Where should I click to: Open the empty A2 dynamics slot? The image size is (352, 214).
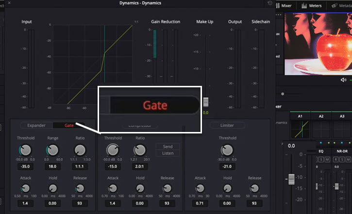(321, 129)
